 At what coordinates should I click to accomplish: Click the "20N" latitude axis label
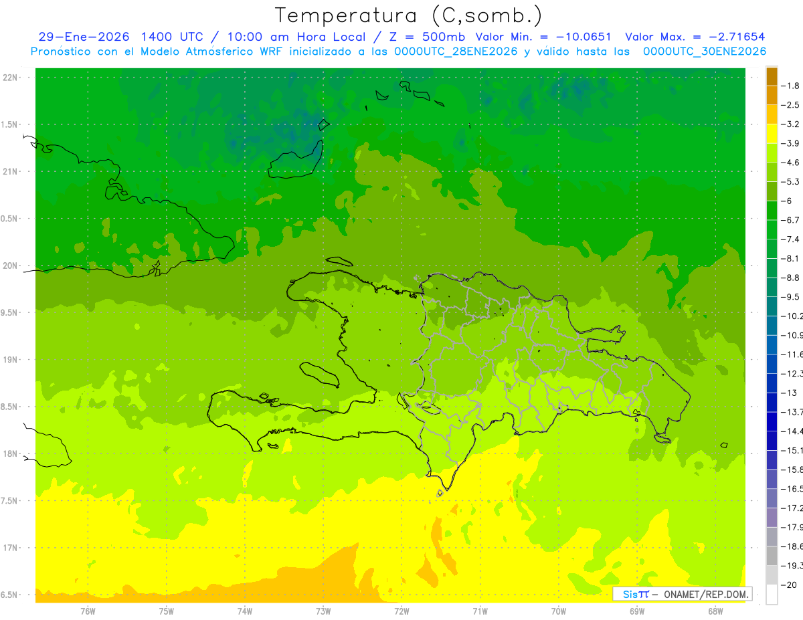point(11,266)
